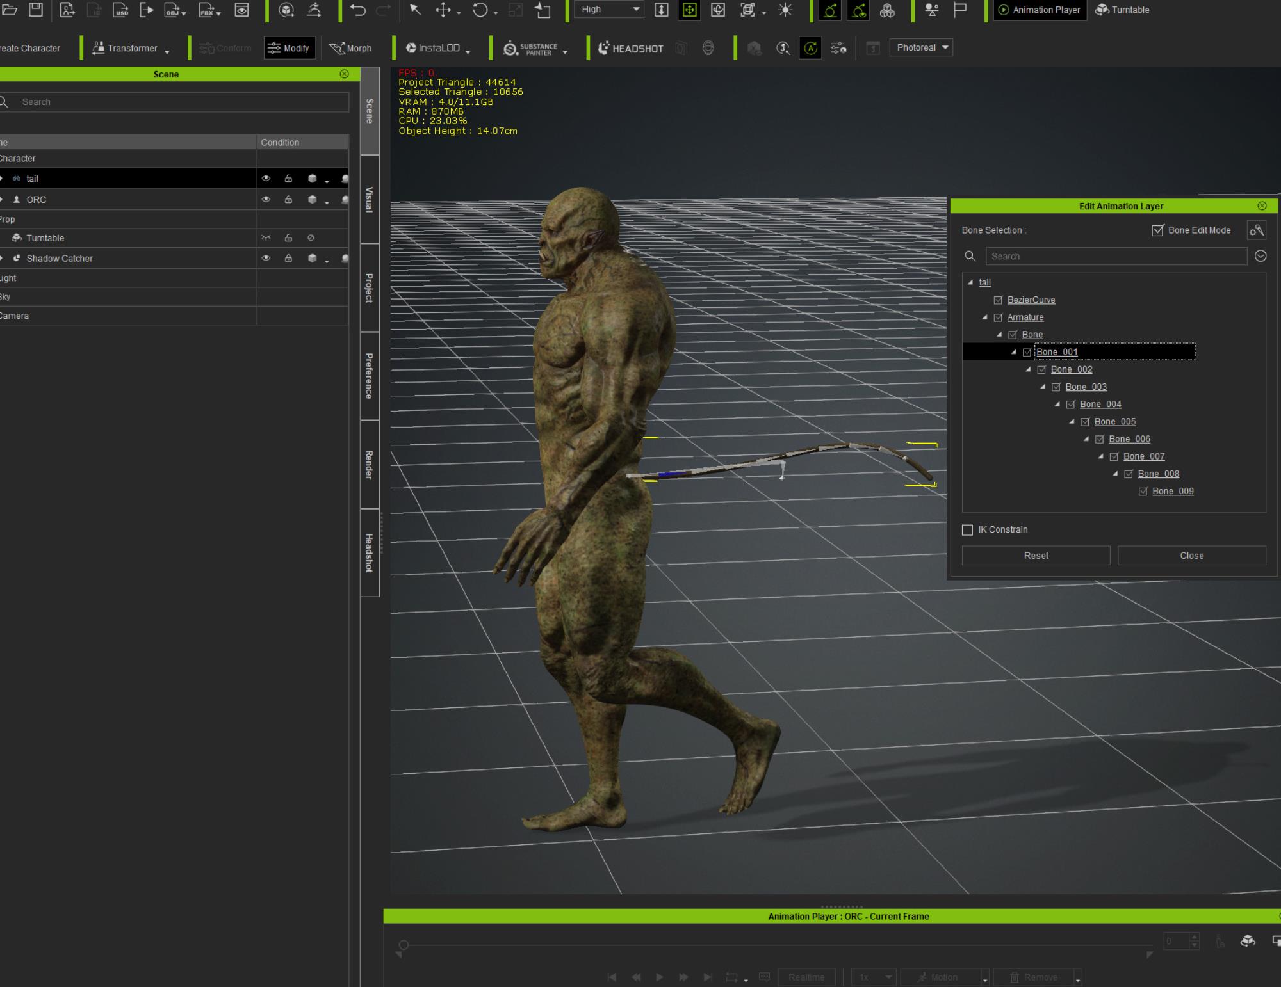The height and width of the screenshot is (987, 1281).
Task: Uncheck the BezierCurve checkbox
Action: [x=998, y=300]
